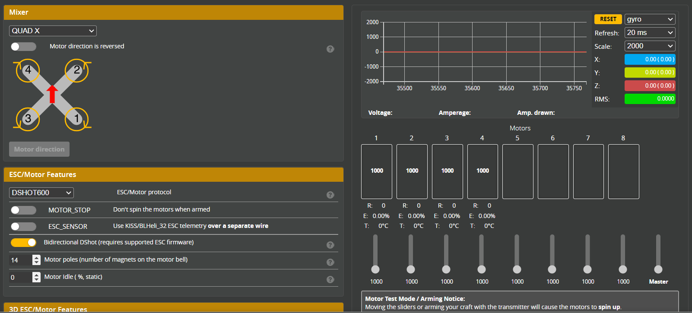Click help icon for ESC/Motor protocol
Viewport: 692px width, 313px height.
pyautogui.click(x=330, y=195)
